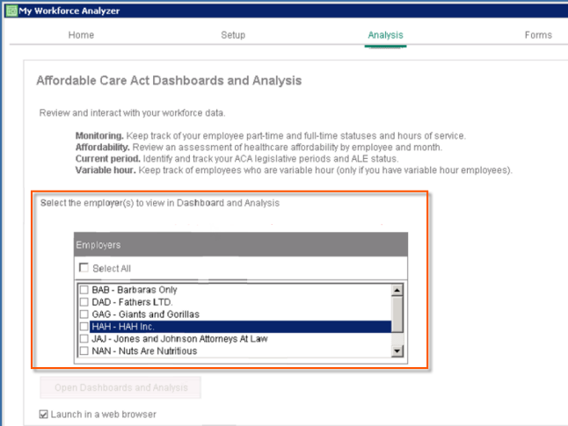Select the GAG - Giants and Gorillas row

[x=146, y=314]
